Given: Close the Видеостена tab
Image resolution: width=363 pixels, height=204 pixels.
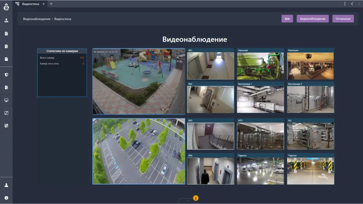Looking at the screenshot, I should coord(43,4).
